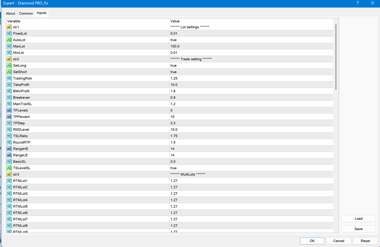Click the icon beside TSLRatio
Viewport: 380px width, 247px height.
click(9, 136)
